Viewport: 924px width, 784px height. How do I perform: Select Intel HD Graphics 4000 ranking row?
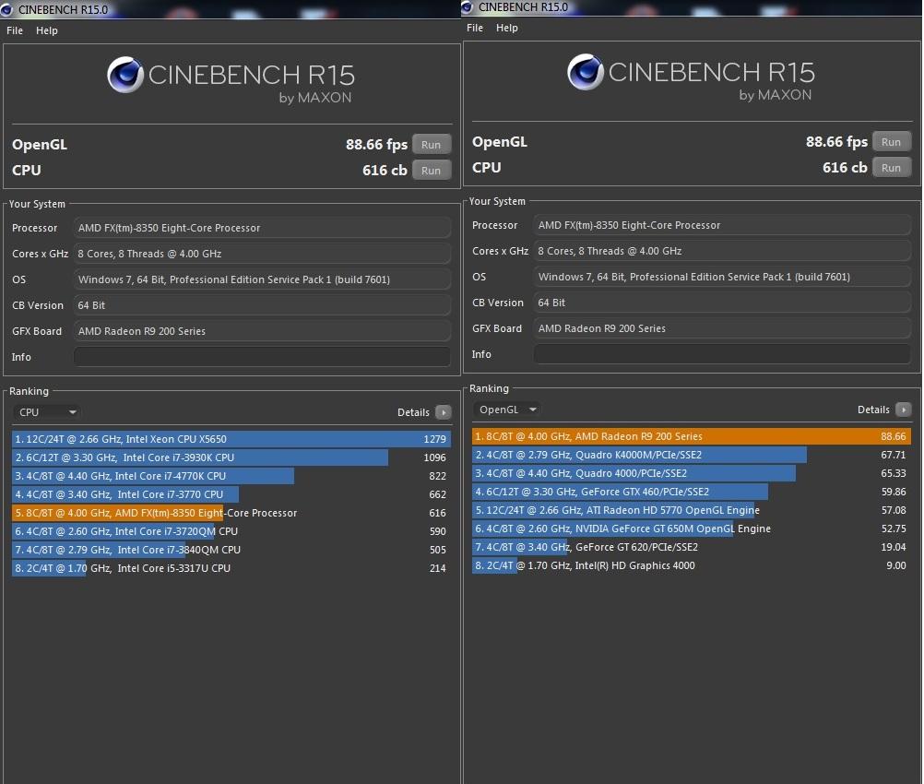point(692,566)
